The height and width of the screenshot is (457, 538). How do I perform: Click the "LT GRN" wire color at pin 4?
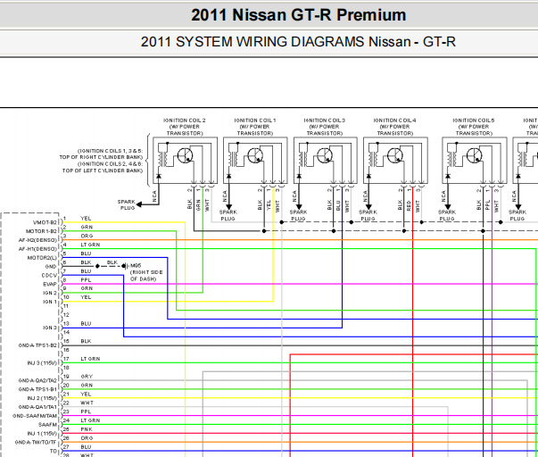click(x=90, y=245)
